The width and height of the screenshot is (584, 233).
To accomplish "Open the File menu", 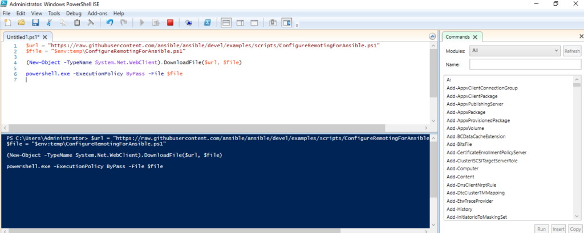I will pyautogui.click(x=6, y=14).
